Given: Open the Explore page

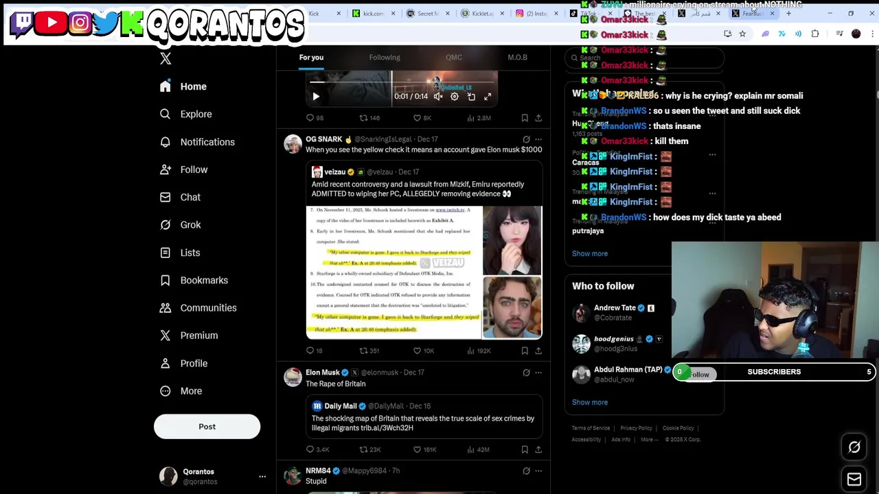Looking at the screenshot, I should [x=185, y=114].
